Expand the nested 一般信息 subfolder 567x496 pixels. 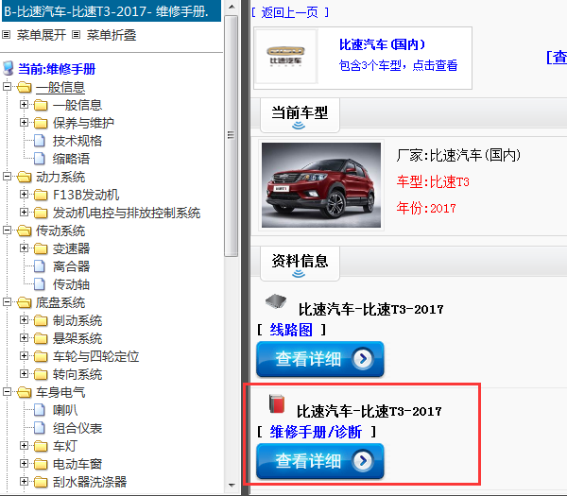coord(24,105)
